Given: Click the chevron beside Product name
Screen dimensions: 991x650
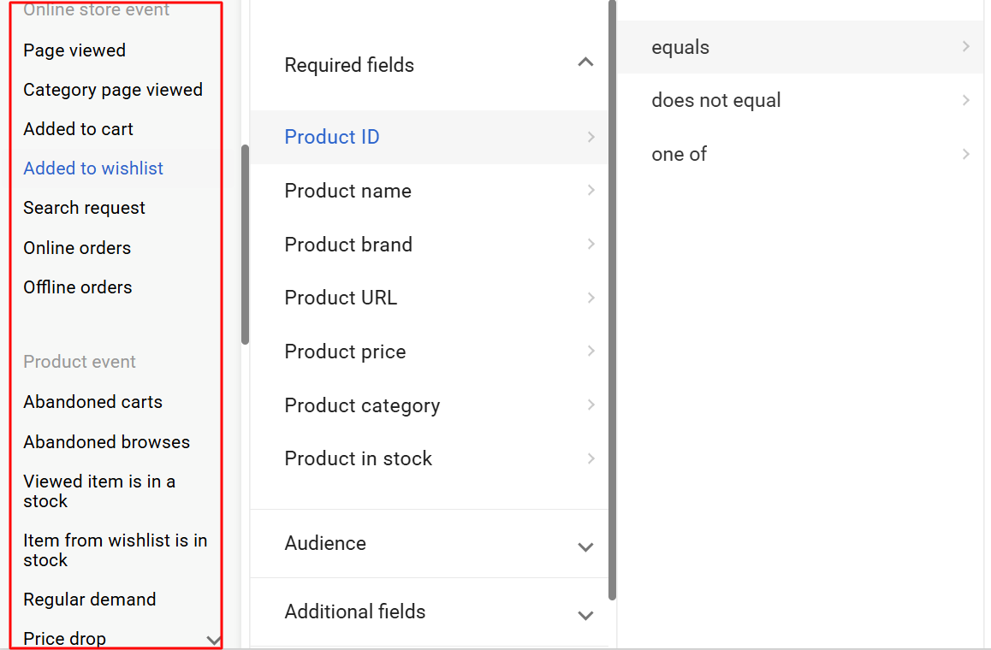Looking at the screenshot, I should point(590,191).
